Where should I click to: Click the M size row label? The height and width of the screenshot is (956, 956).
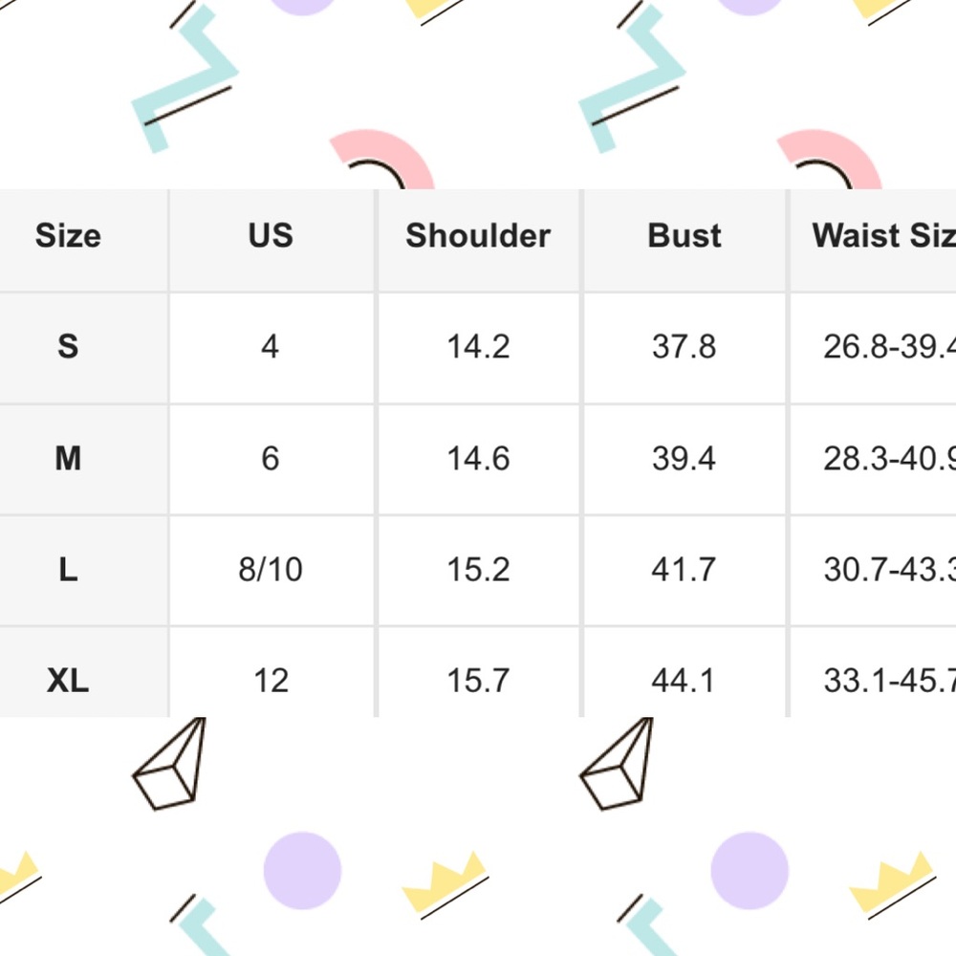pos(68,459)
